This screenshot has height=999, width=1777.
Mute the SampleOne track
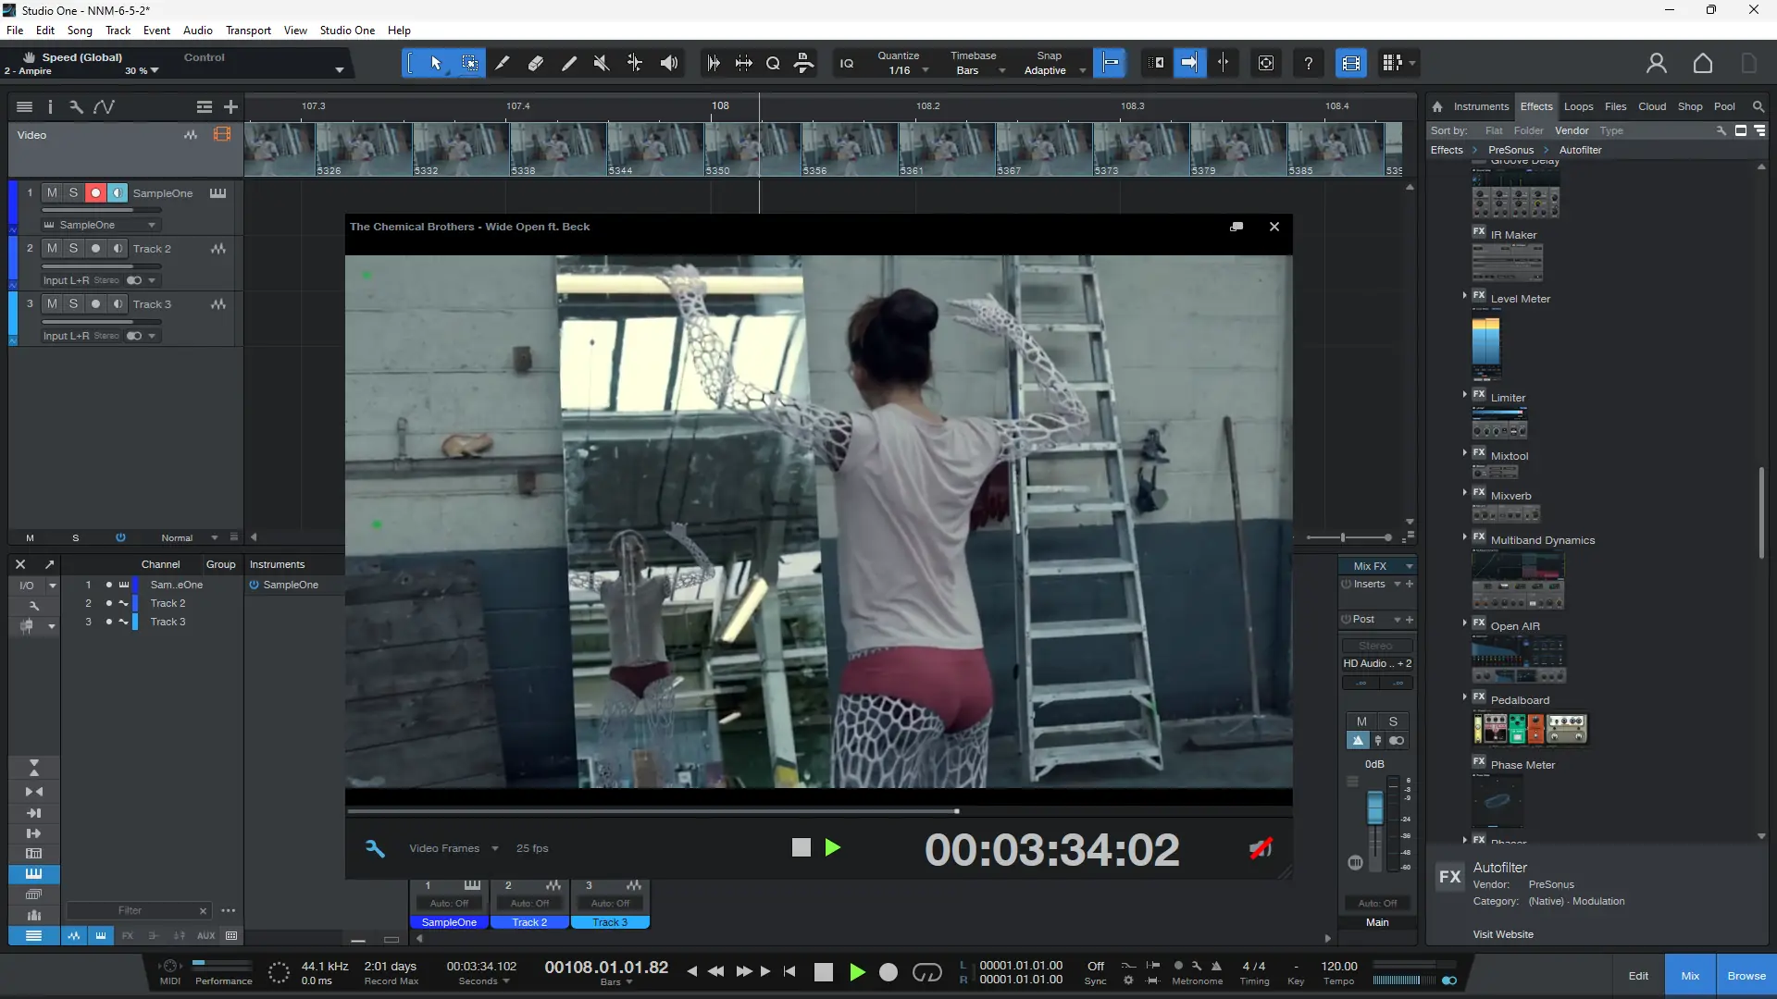tap(52, 193)
